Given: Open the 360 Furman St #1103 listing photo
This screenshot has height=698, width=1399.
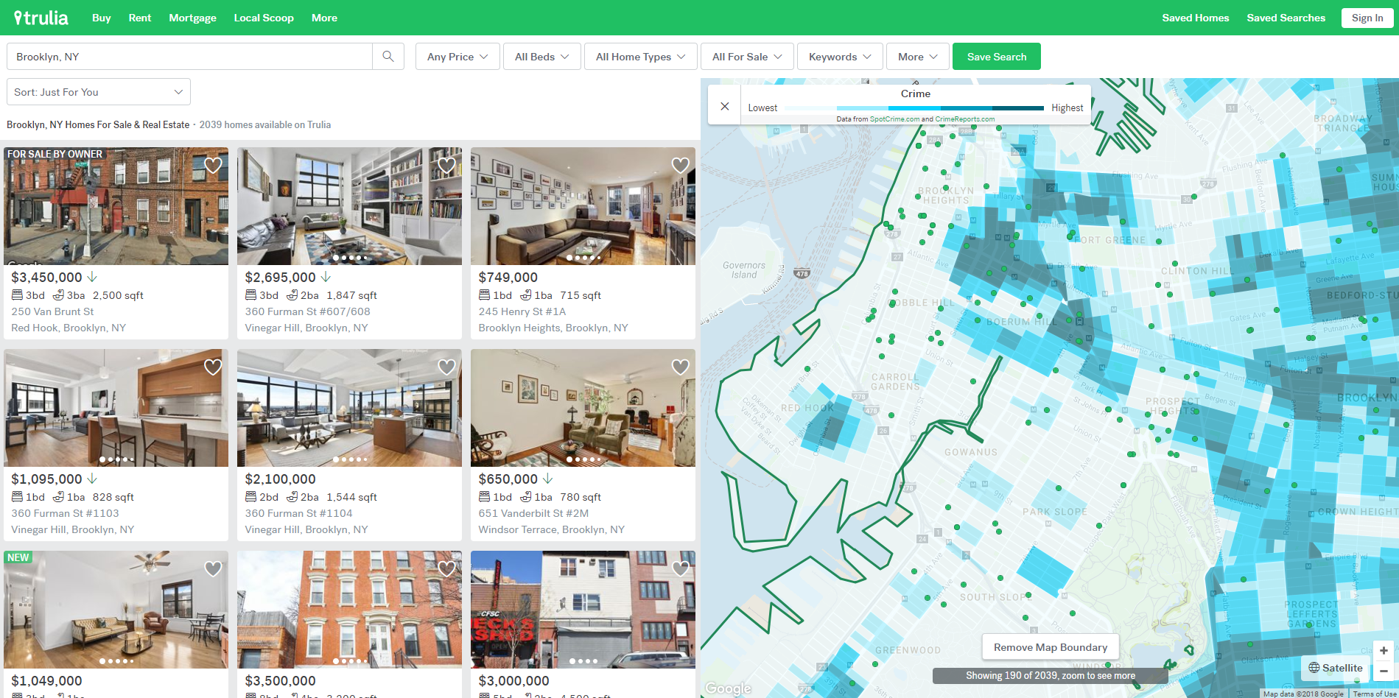Looking at the screenshot, I should pyautogui.click(x=116, y=408).
